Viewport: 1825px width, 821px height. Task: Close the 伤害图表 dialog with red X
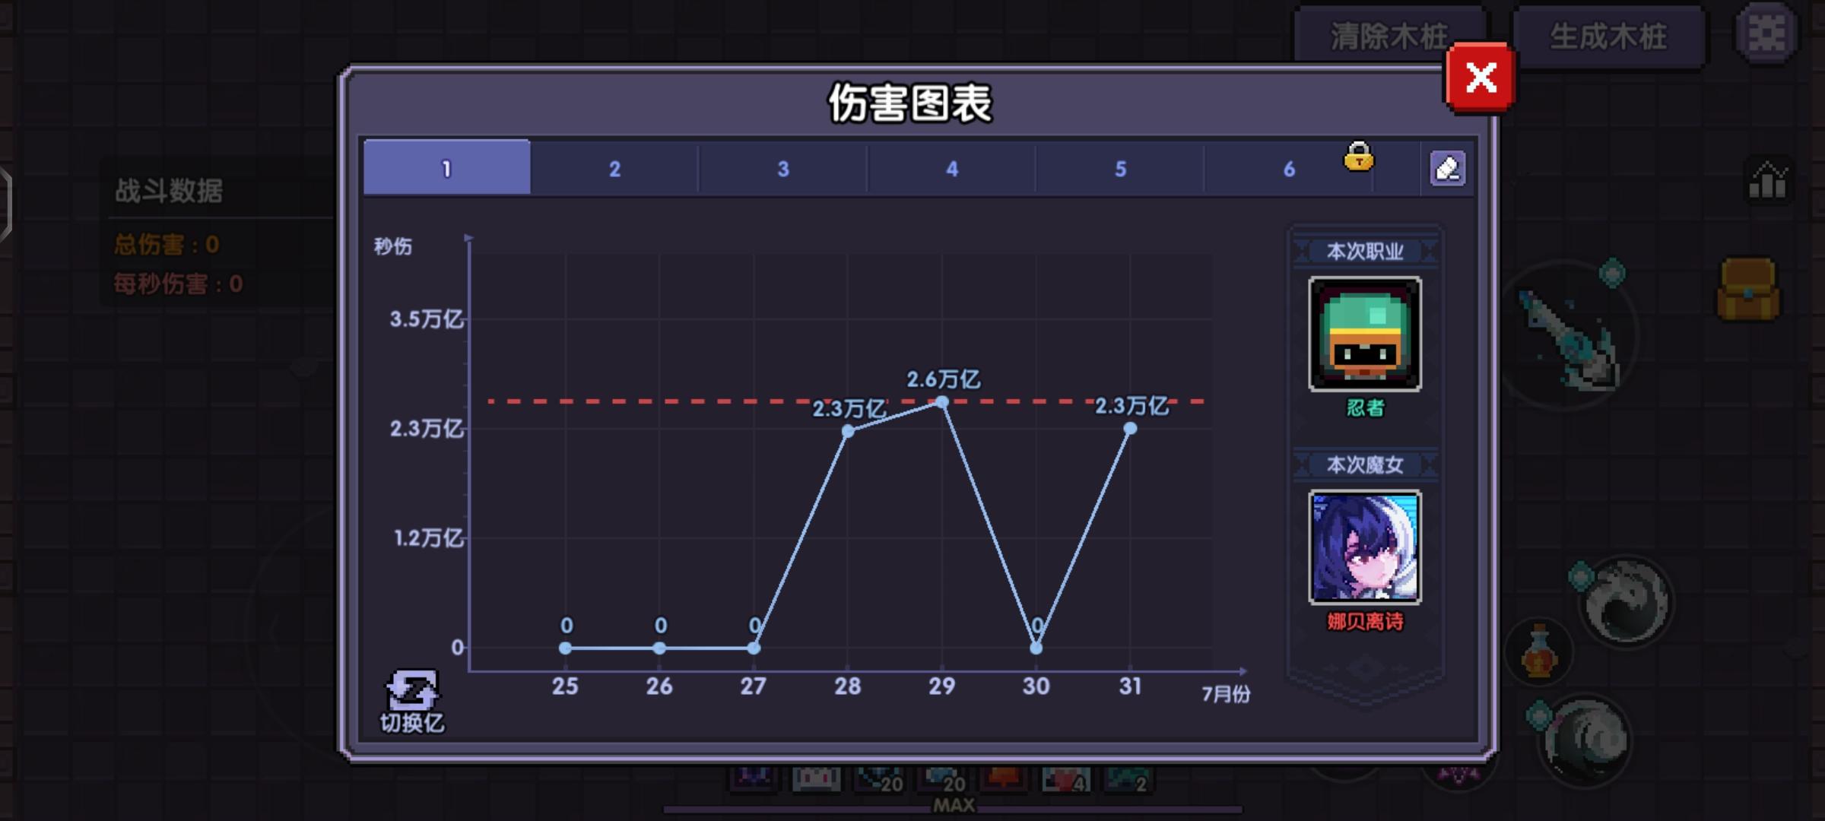pos(1480,78)
